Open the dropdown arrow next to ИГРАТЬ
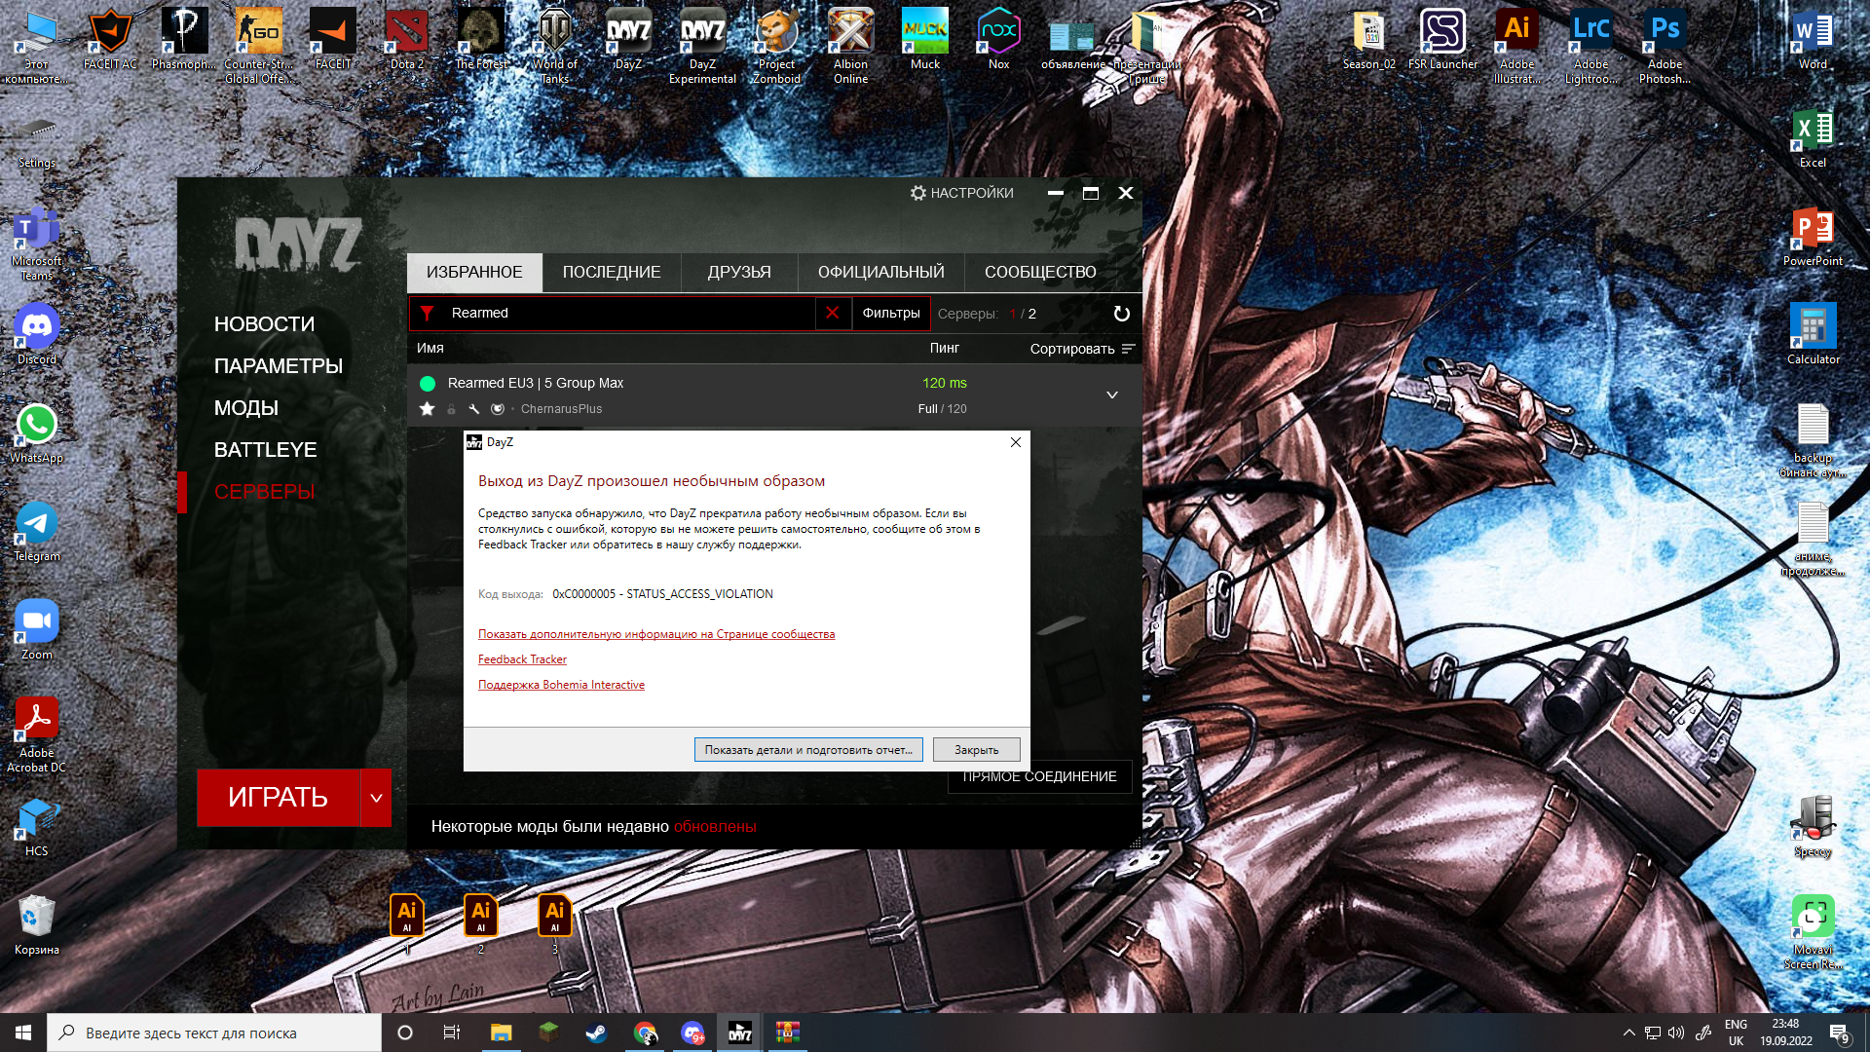 [376, 798]
